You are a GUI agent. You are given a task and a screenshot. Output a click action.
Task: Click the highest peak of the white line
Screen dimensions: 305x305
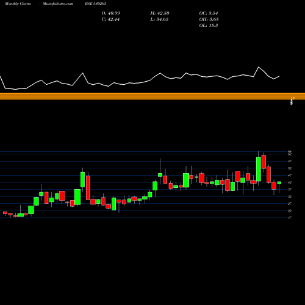(x=259, y=67)
